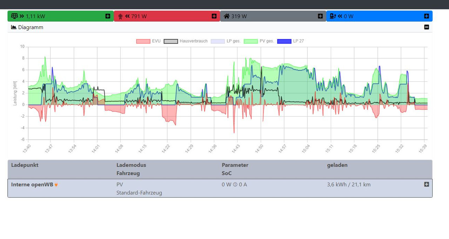Click the grid pylon EVU icon

[x=120, y=16]
